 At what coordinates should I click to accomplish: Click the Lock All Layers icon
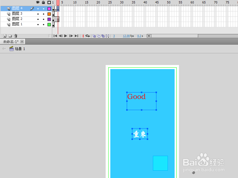pos(43,2)
